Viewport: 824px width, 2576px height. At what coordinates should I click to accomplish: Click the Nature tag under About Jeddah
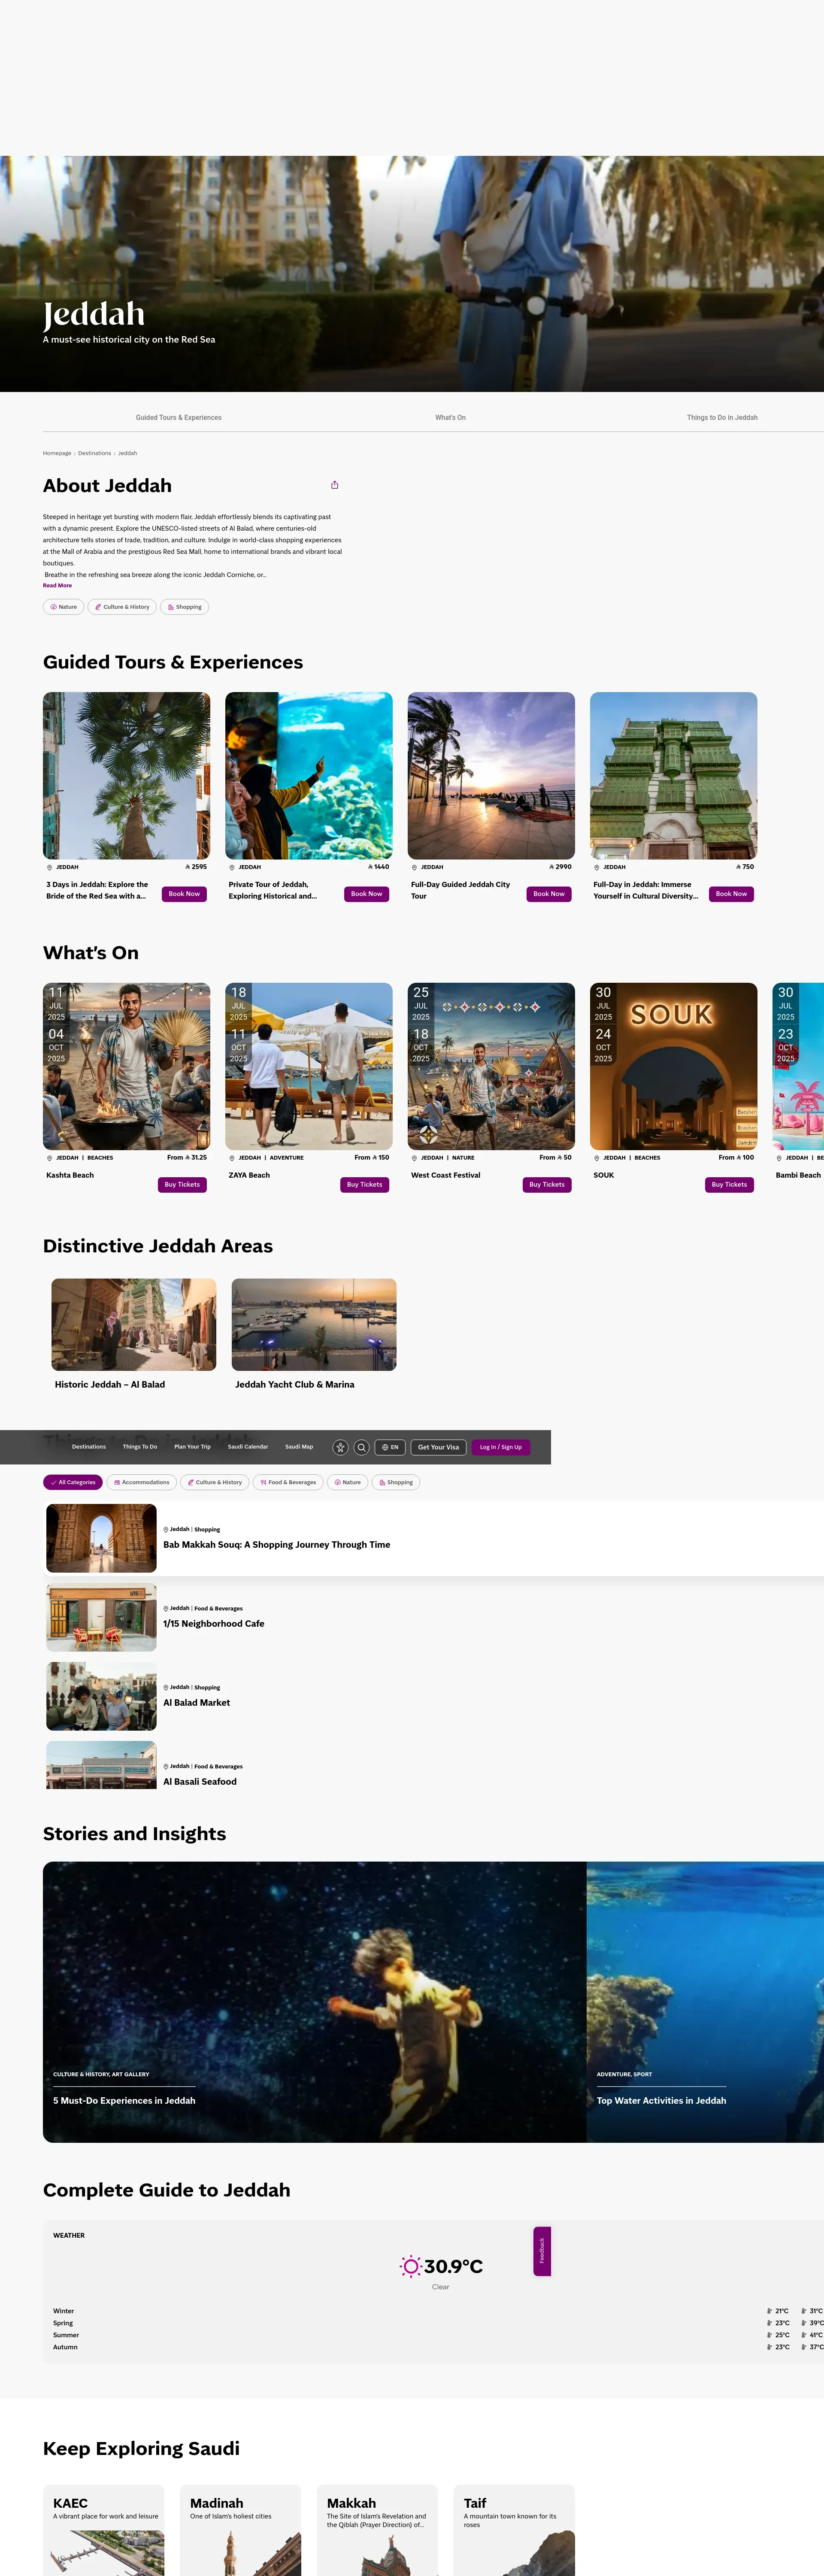(x=64, y=607)
